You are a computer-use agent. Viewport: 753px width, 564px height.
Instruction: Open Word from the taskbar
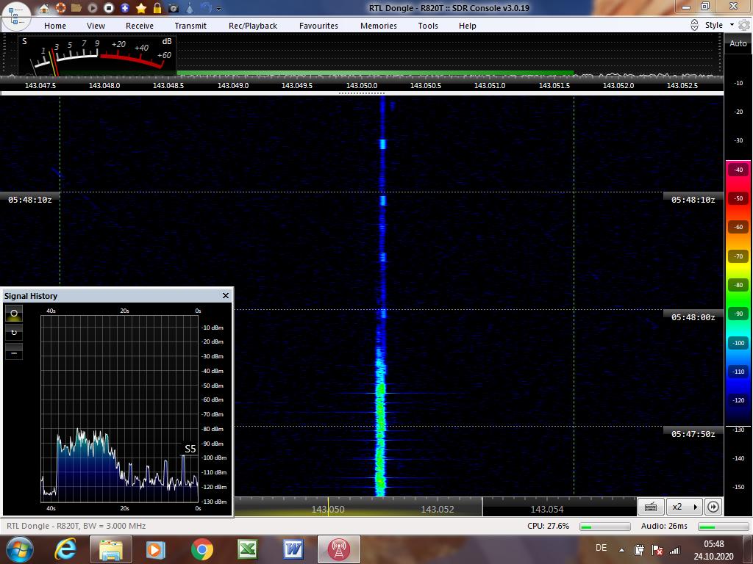pos(293,549)
